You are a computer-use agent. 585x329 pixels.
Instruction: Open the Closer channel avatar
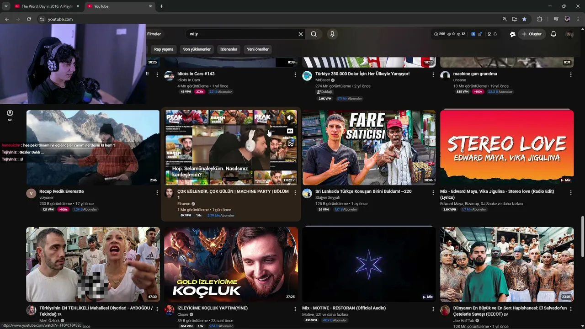click(x=169, y=310)
